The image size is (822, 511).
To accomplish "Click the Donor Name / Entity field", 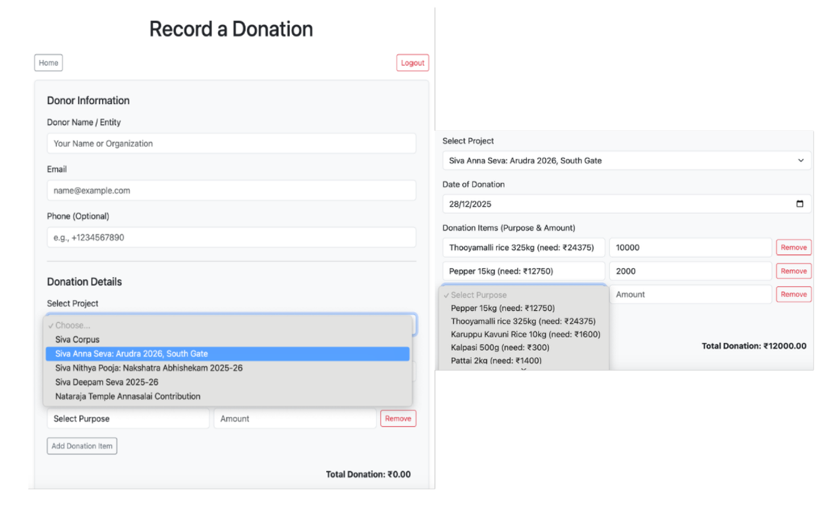I will pyautogui.click(x=231, y=143).
